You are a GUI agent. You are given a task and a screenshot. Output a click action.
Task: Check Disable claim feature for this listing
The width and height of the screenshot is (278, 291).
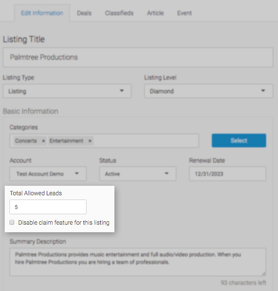pos(12,222)
